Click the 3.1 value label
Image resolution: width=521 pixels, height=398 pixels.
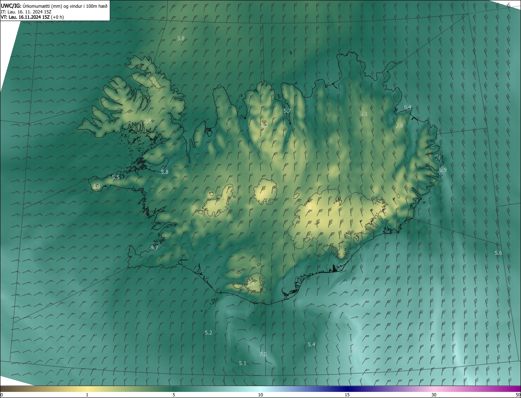pyautogui.click(x=364, y=114)
